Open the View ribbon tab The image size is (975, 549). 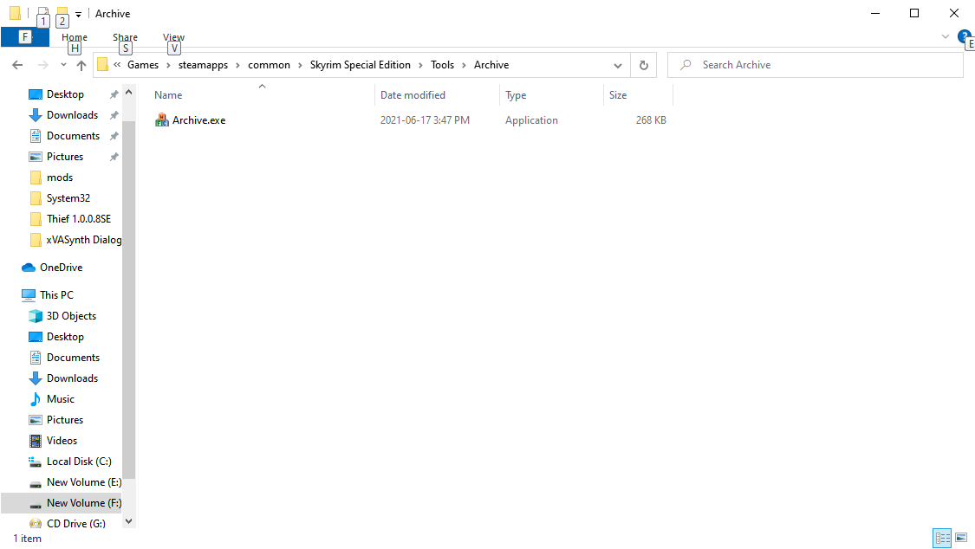click(x=173, y=37)
